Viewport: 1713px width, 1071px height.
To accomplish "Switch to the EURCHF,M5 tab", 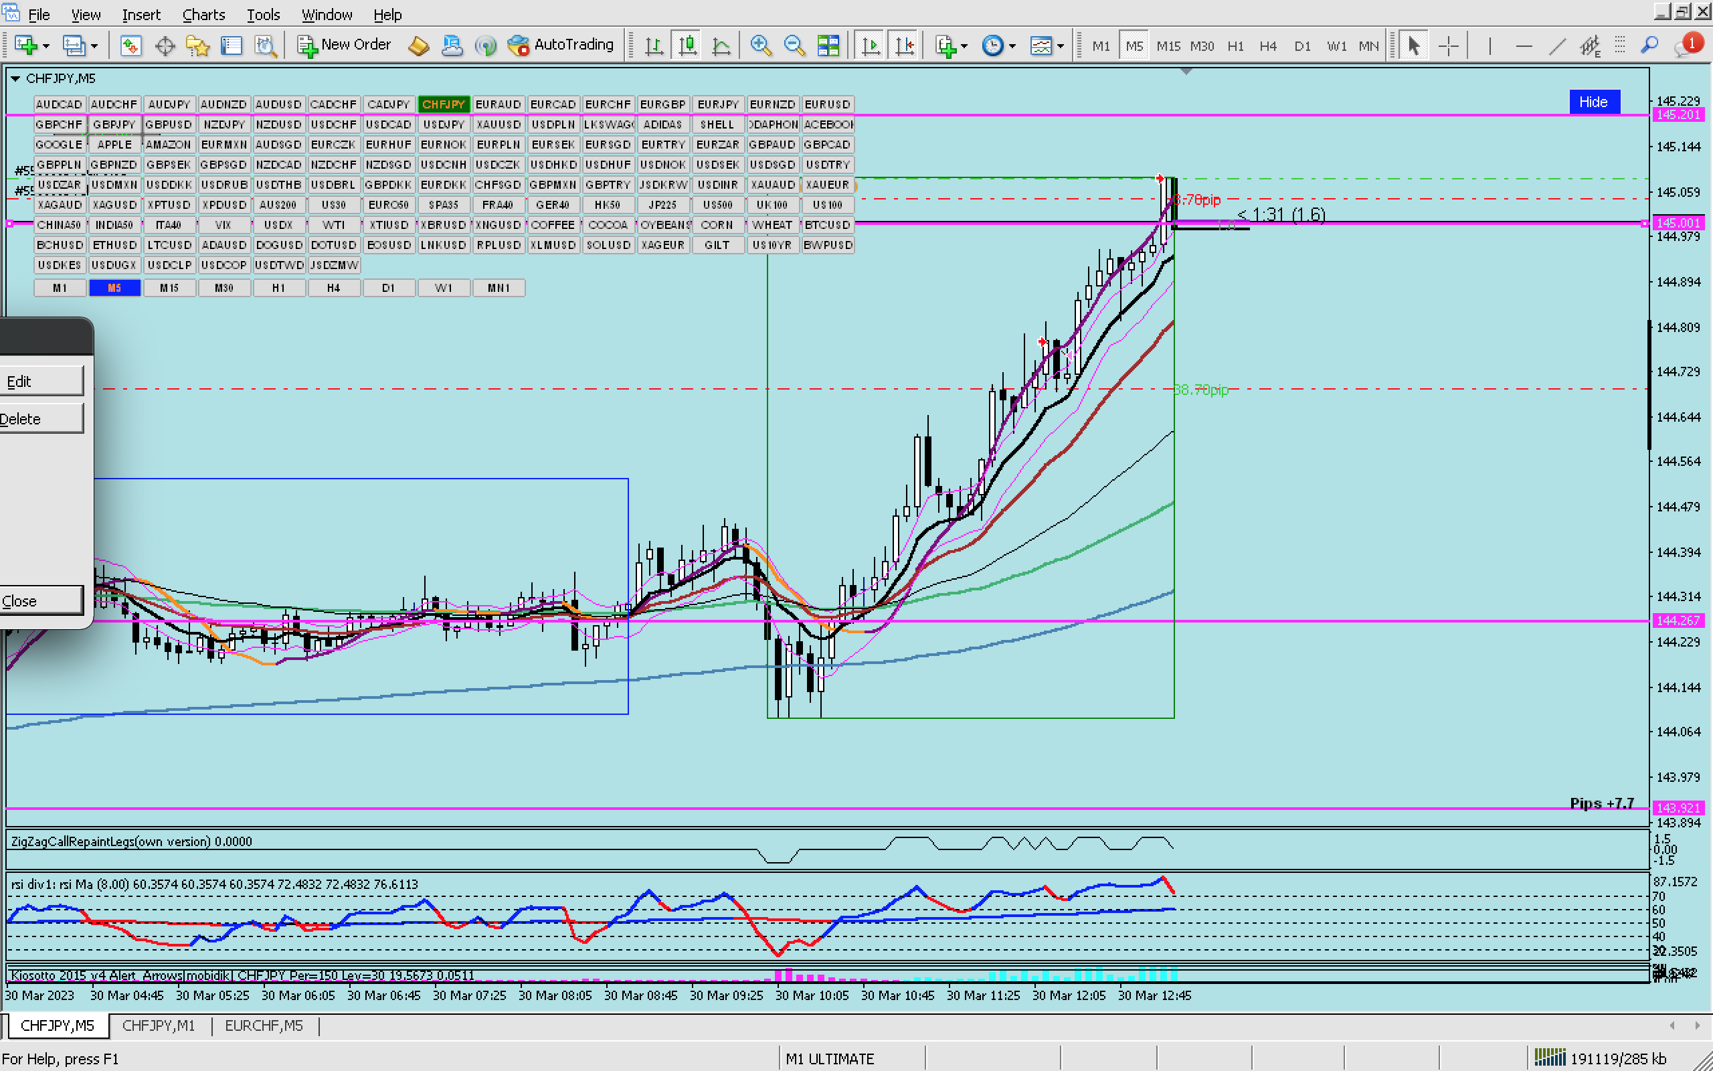I will pyautogui.click(x=264, y=1025).
